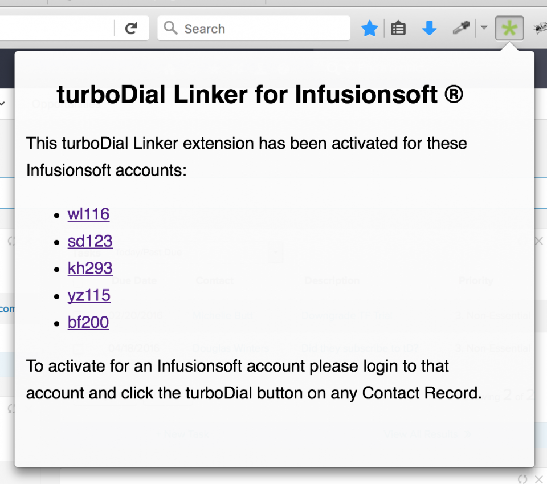Screen dimensions: 547x484
Task: Click the refresh icon at the bottom-right corner
Action: click(522, 479)
